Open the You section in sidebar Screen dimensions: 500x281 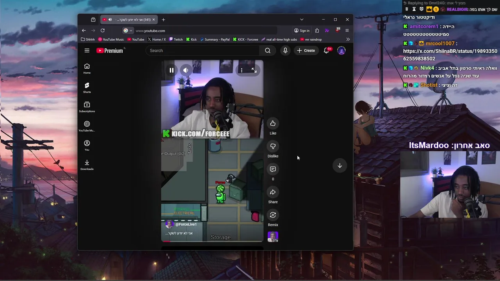(87, 146)
